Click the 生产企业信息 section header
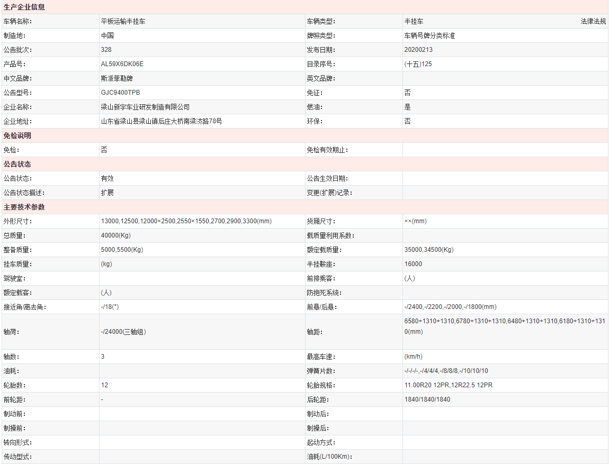Screen dimensions: 609x464 (x=24, y=7)
